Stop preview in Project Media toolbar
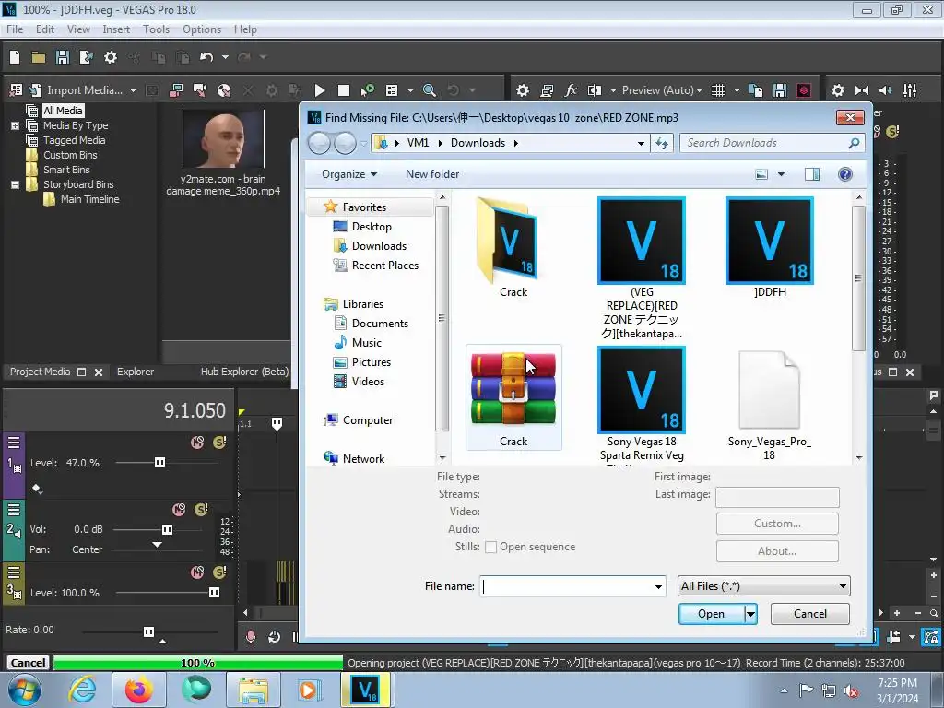This screenshot has height=708, width=944. pos(344,90)
